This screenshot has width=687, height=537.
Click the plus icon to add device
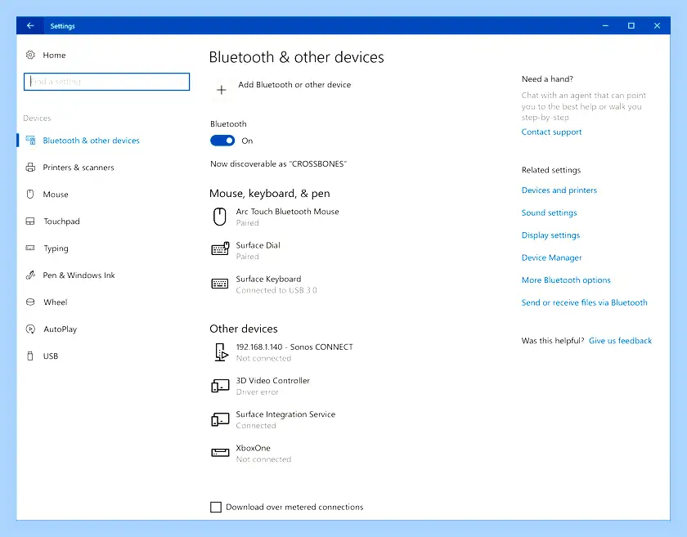pyautogui.click(x=222, y=90)
